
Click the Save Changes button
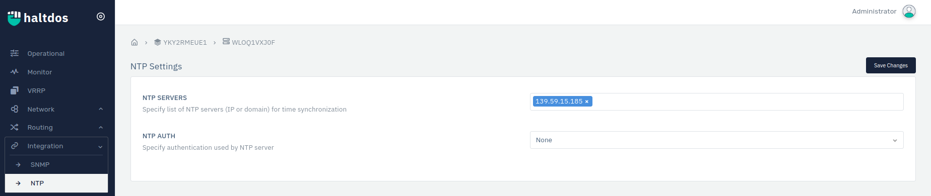pos(891,65)
